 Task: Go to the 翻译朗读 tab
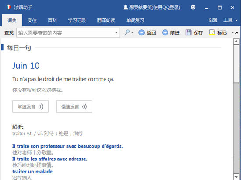tap(106, 20)
